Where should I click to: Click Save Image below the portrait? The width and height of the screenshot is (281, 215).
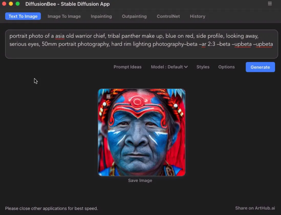coord(140,180)
